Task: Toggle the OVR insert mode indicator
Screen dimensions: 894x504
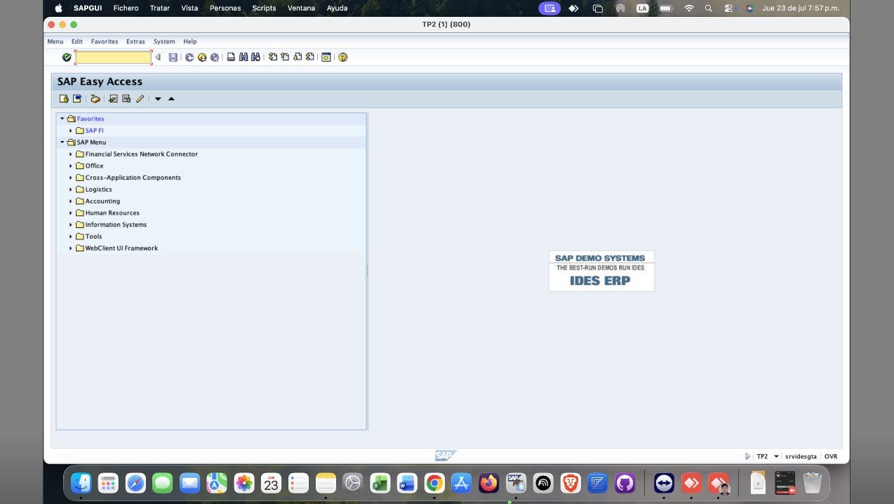Action: click(831, 456)
